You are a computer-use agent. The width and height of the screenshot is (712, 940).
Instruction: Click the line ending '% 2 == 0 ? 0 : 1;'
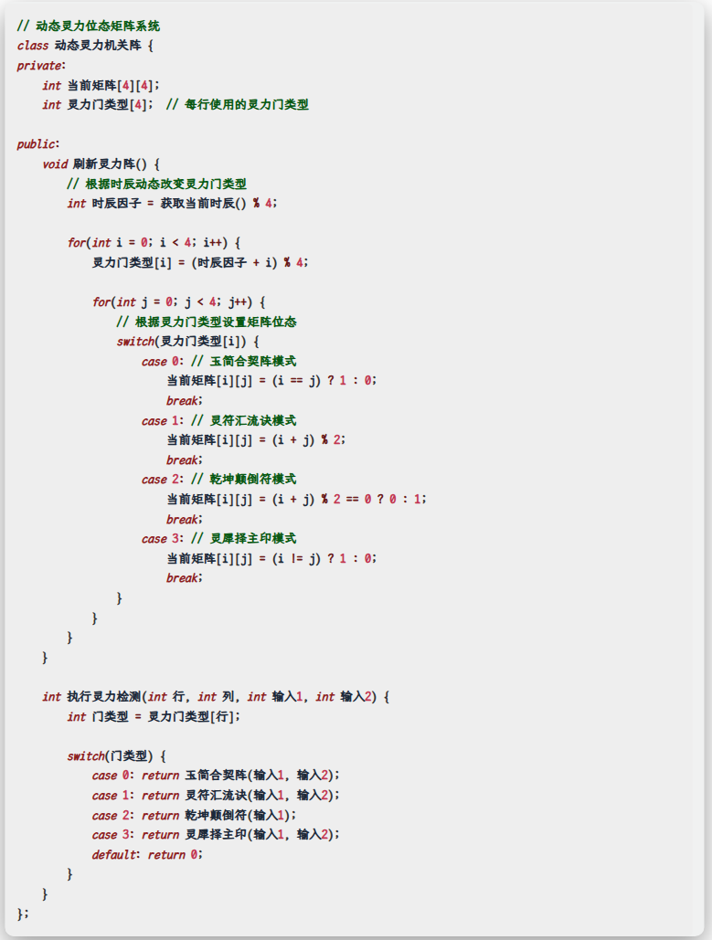pyautogui.click(x=296, y=500)
